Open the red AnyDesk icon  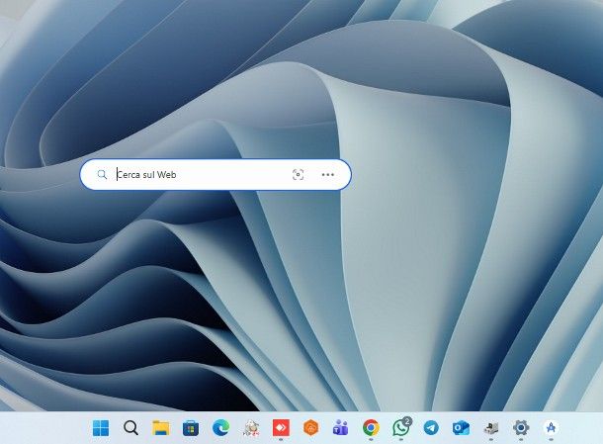pyautogui.click(x=281, y=428)
